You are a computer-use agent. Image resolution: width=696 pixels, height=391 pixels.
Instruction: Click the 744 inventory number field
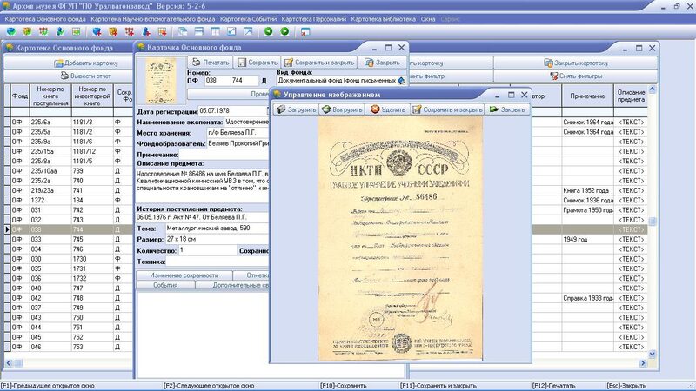pyautogui.click(x=244, y=81)
